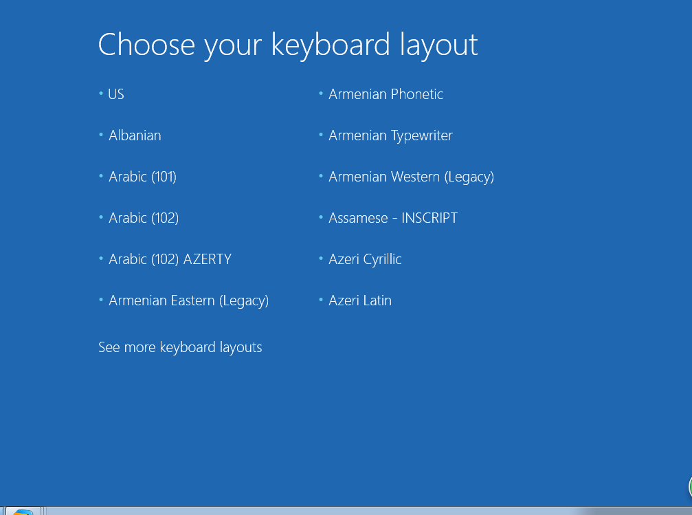Viewport: 692px width, 515px height.
Task: Open See more keyboard layouts
Action: click(x=180, y=347)
